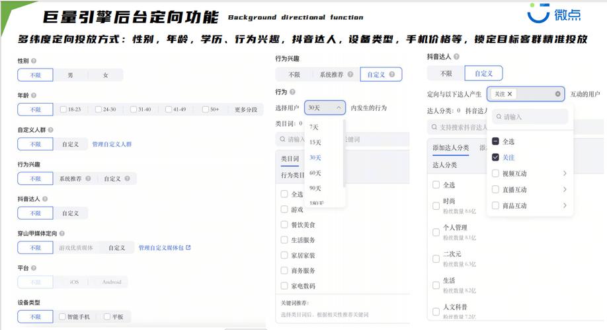Open the 管理自定义人群 link
The width and height of the screenshot is (607, 330).
coord(112,144)
